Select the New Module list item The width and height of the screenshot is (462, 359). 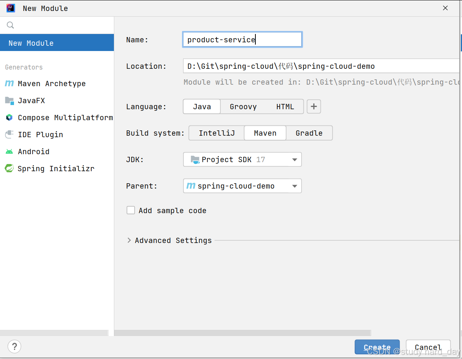click(57, 43)
